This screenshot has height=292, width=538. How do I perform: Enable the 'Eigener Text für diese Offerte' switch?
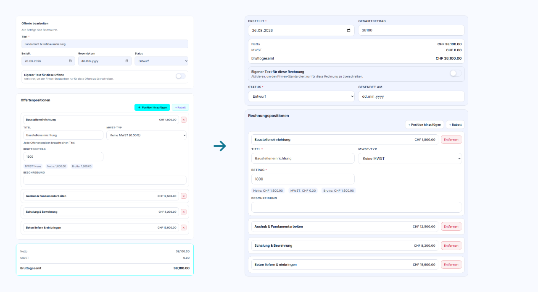point(180,76)
